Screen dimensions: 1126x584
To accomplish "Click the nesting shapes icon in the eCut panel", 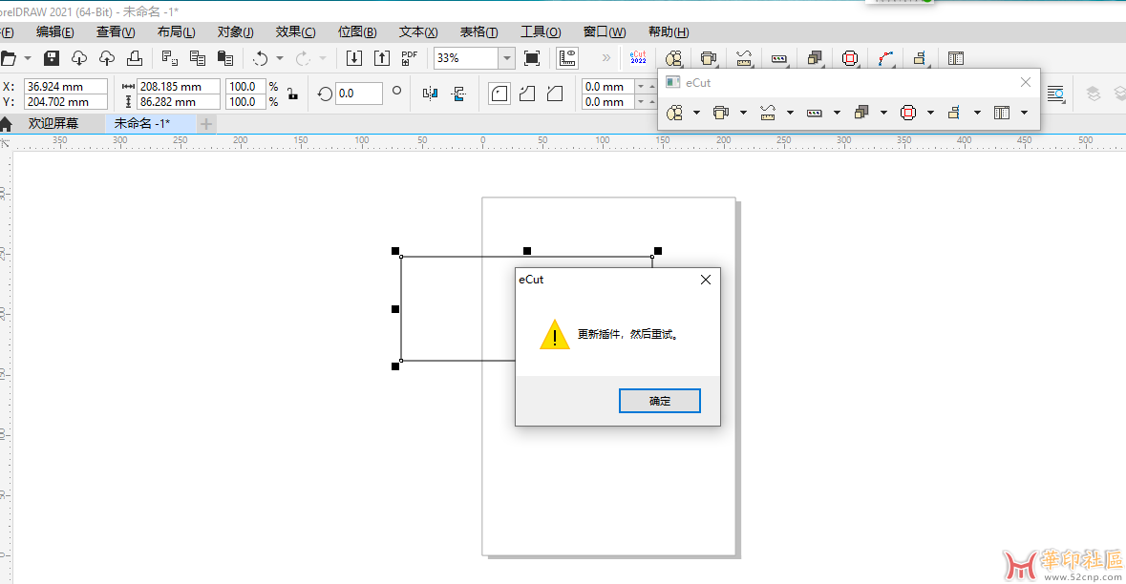I will (674, 113).
